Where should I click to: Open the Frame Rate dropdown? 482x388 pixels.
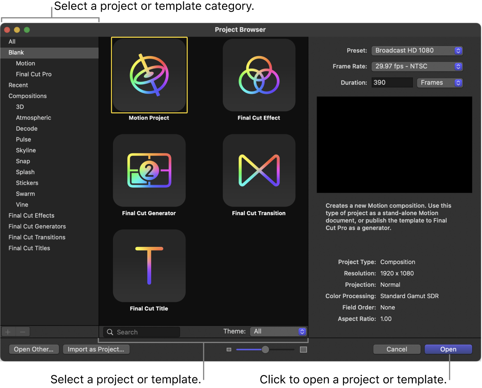pyautogui.click(x=417, y=66)
